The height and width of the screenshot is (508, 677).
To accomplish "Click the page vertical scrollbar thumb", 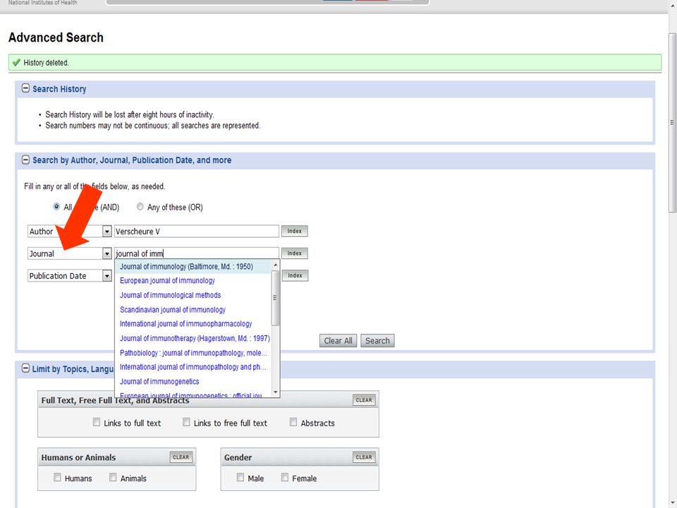I will pos(672,122).
